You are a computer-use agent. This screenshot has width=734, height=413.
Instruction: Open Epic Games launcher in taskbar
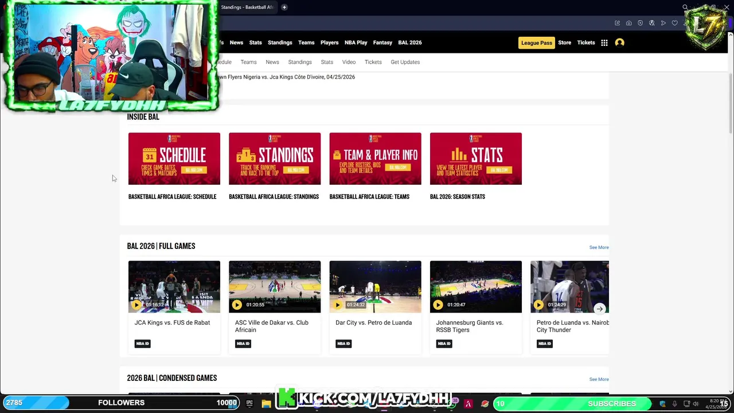249,403
